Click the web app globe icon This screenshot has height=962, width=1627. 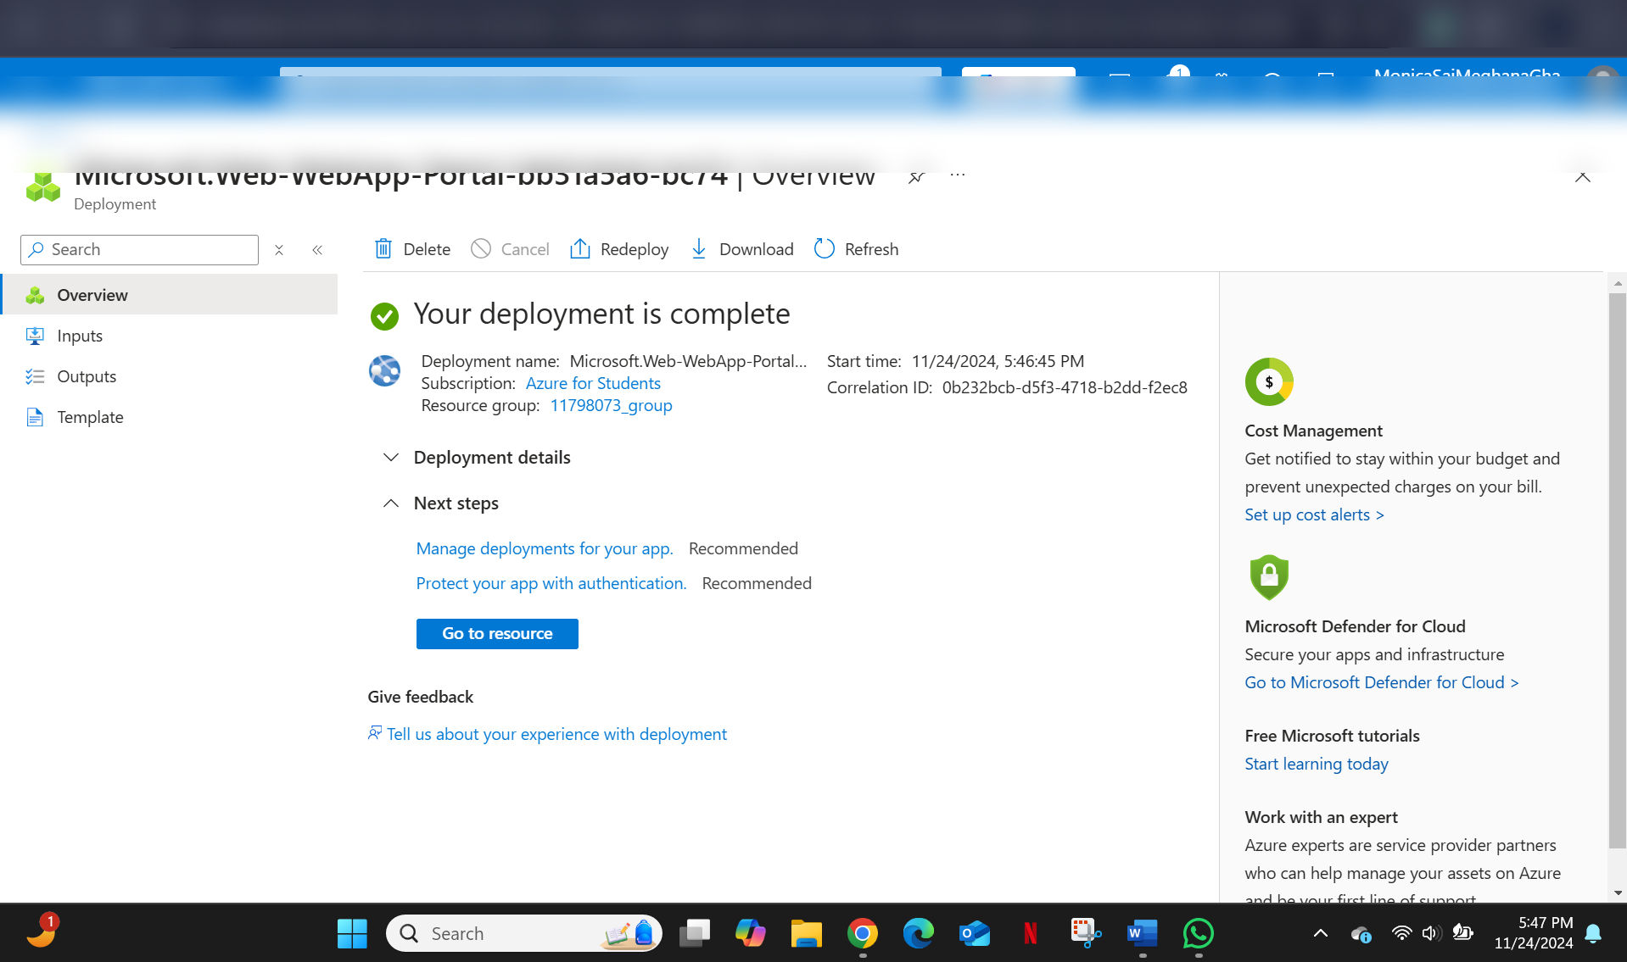click(x=384, y=370)
